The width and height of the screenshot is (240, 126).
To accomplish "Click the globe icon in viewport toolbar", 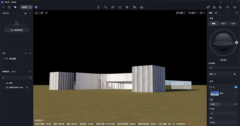I will pyautogui.click(x=42, y=13).
